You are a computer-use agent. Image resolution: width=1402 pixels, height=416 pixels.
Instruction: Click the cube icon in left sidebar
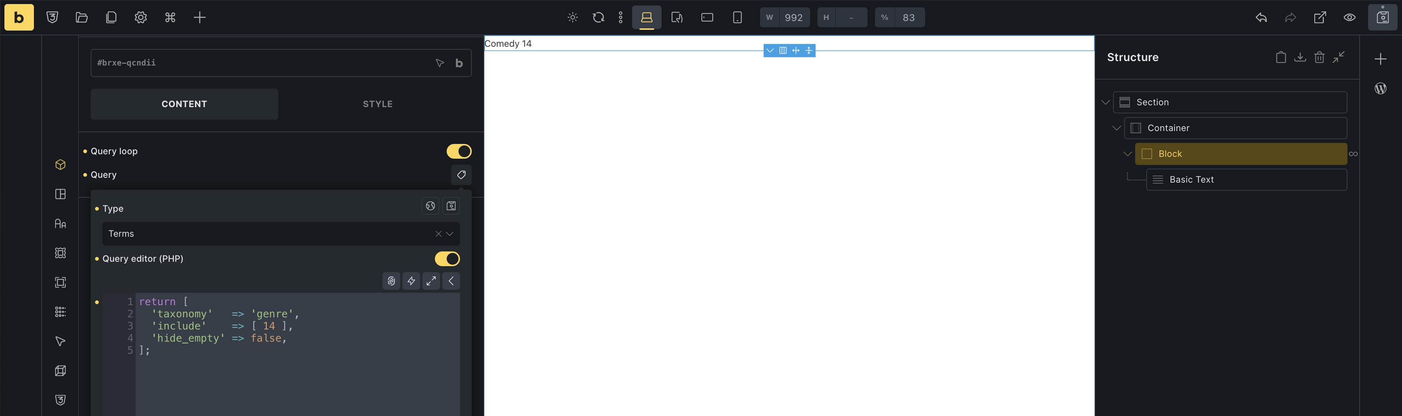[60, 165]
